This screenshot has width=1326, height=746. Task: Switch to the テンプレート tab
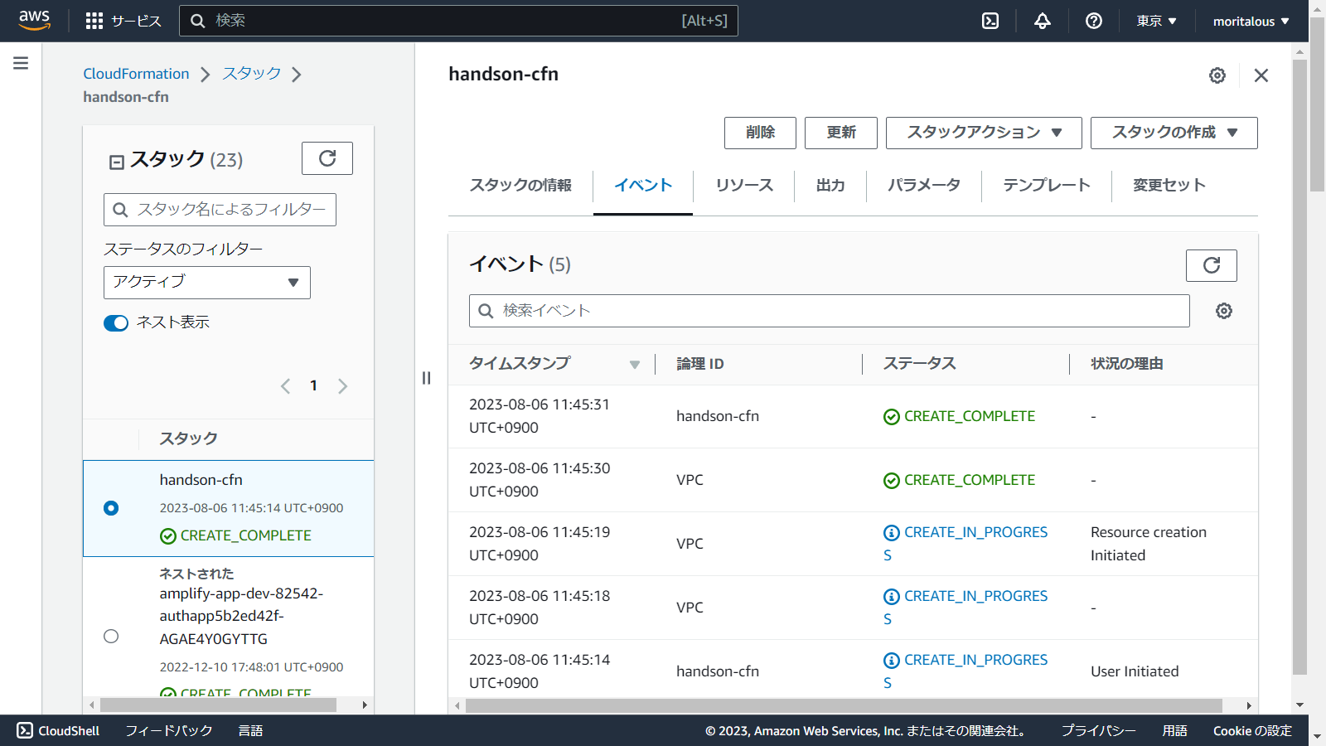1046,186
